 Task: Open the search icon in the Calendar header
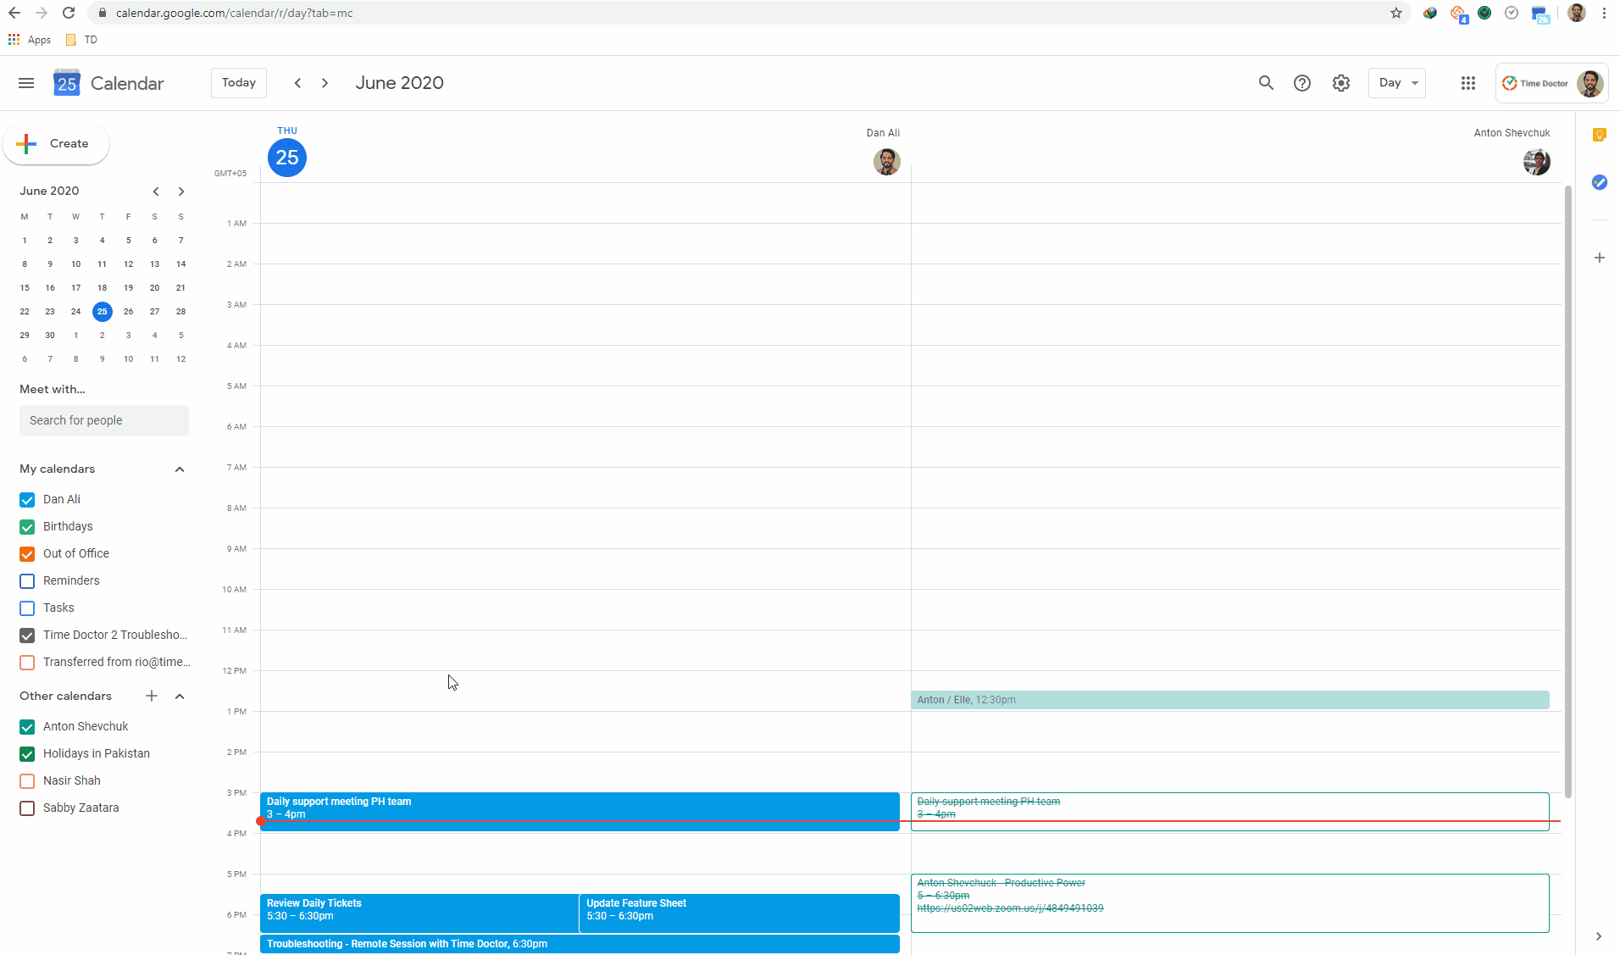point(1265,83)
